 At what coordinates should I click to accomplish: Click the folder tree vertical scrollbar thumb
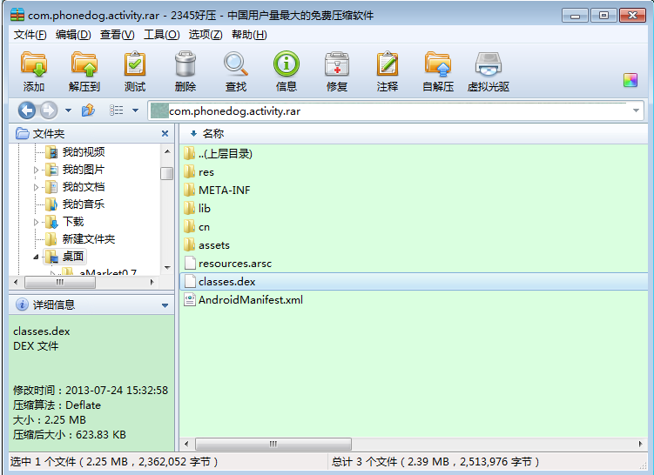pos(167,173)
